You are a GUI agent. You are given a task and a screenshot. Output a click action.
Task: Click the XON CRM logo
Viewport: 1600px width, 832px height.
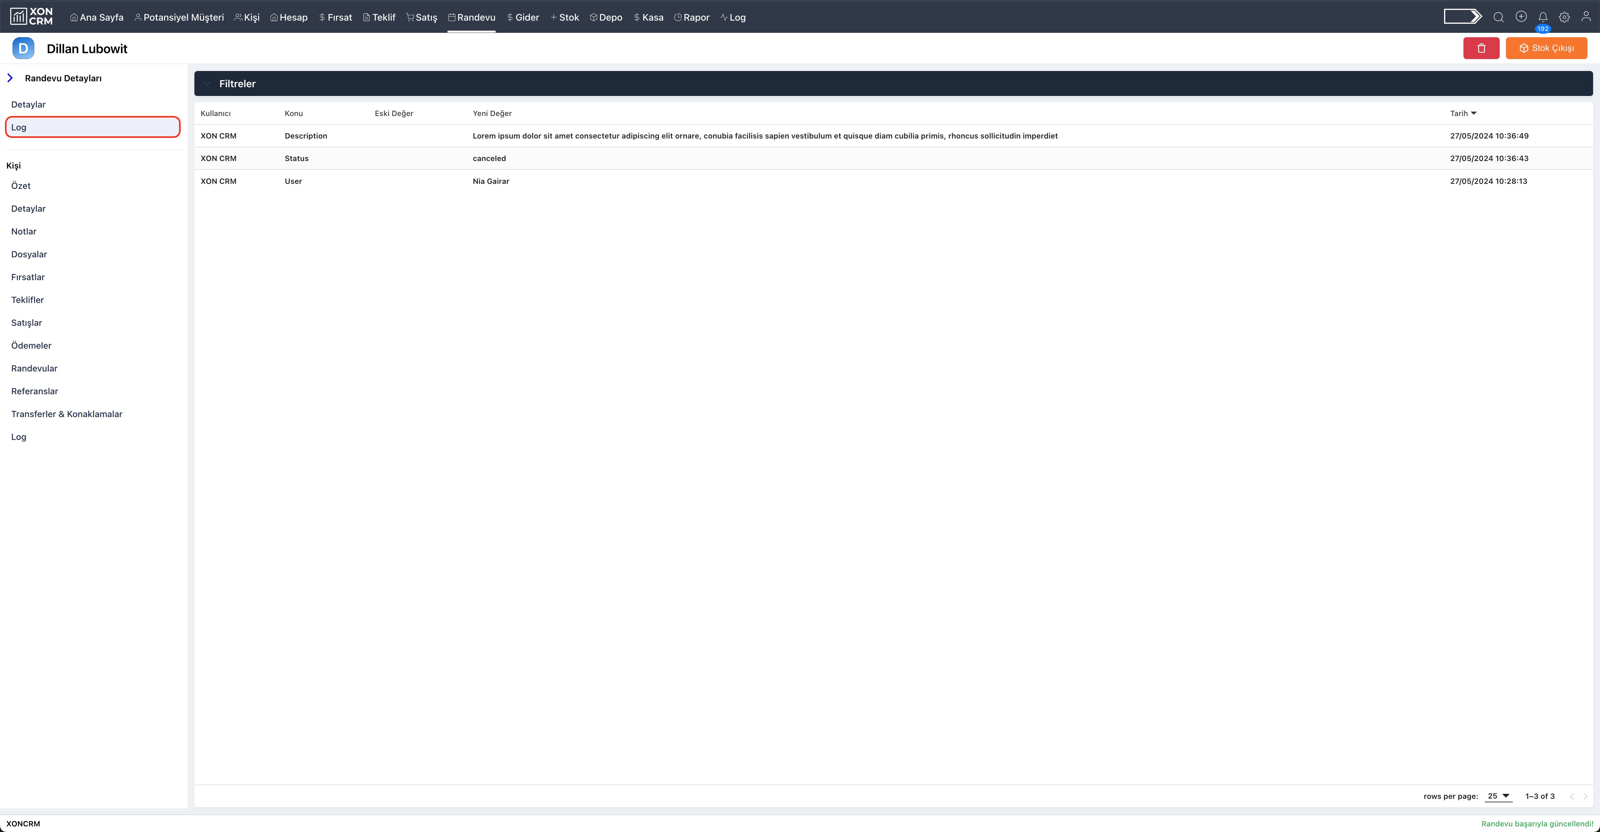(32, 17)
